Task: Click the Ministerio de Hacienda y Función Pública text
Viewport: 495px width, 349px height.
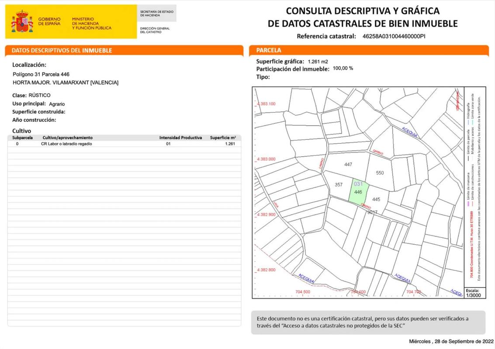Action: (x=91, y=24)
